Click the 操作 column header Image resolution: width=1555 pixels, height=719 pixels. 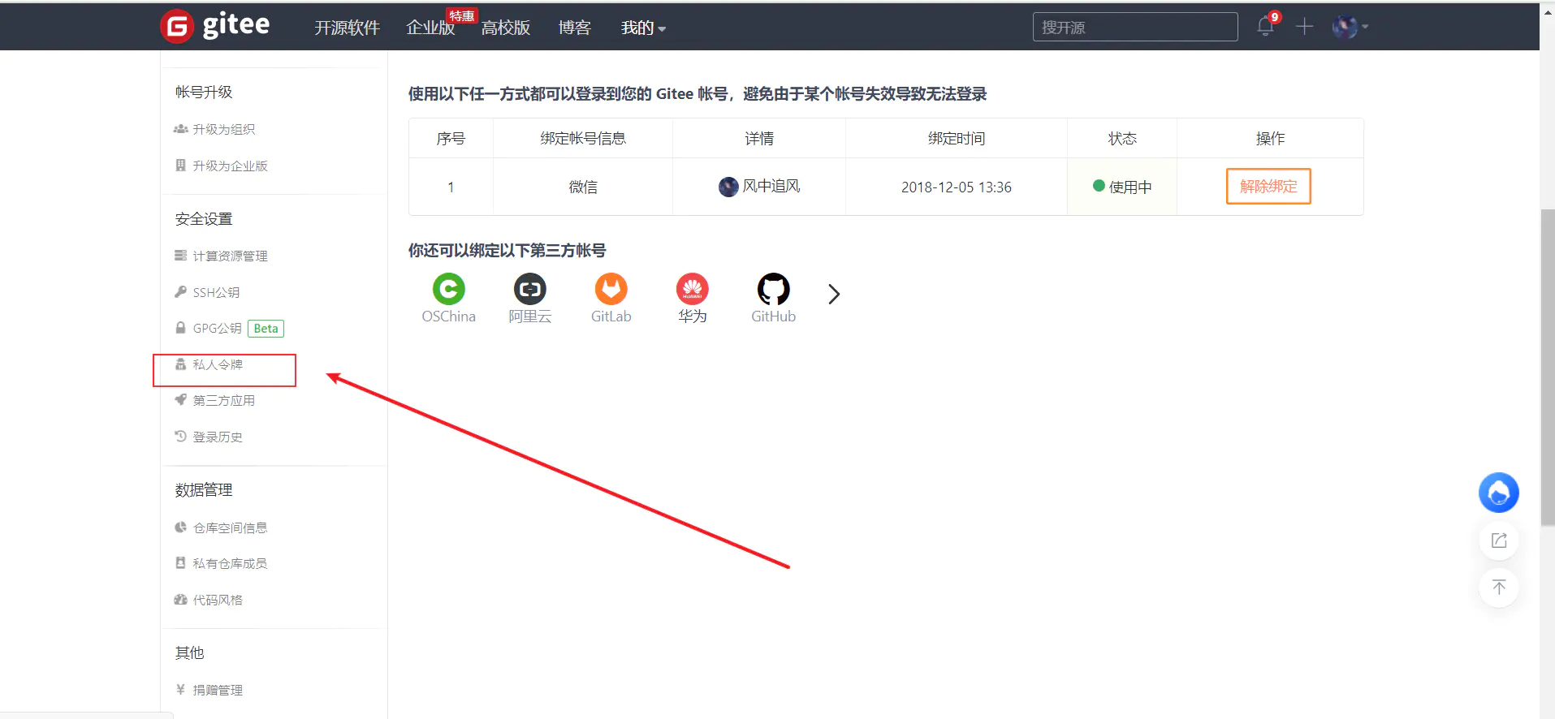(1270, 138)
